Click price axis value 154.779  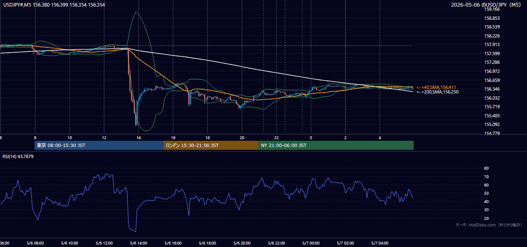point(492,133)
